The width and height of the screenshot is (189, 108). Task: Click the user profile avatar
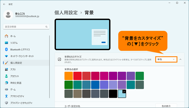pyautogui.click(x=8, y=15)
